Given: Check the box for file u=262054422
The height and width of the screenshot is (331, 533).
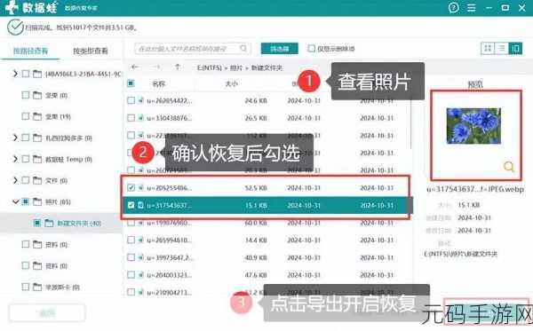Looking at the screenshot, I should (131, 100).
